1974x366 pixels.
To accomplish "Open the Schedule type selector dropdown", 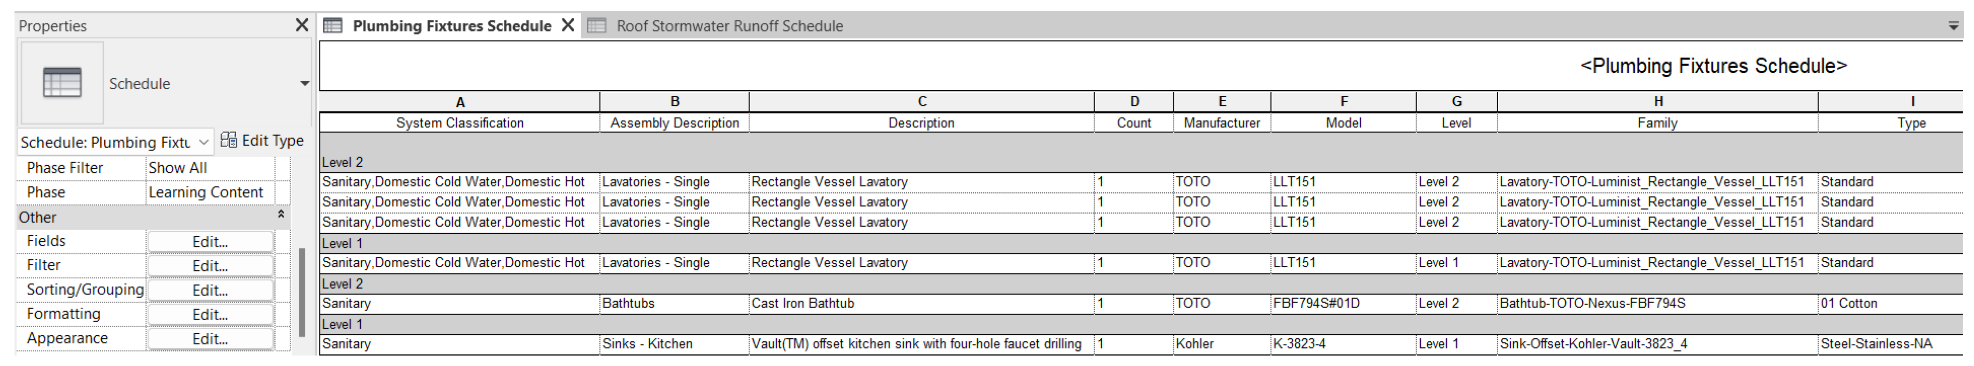I will 304,83.
